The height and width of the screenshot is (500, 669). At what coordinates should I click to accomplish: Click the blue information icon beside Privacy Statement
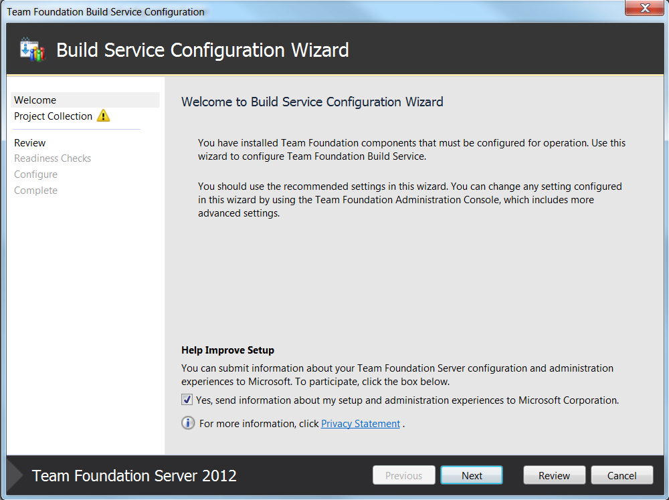(188, 423)
